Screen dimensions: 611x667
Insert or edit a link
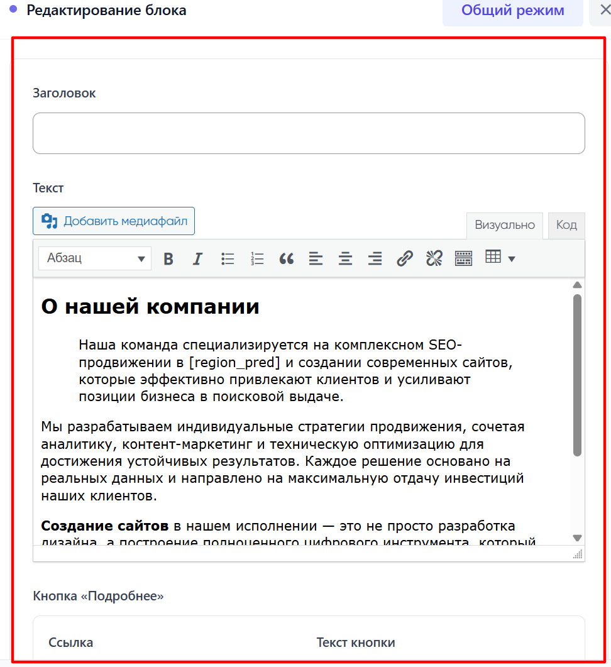[x=405, y=258]
